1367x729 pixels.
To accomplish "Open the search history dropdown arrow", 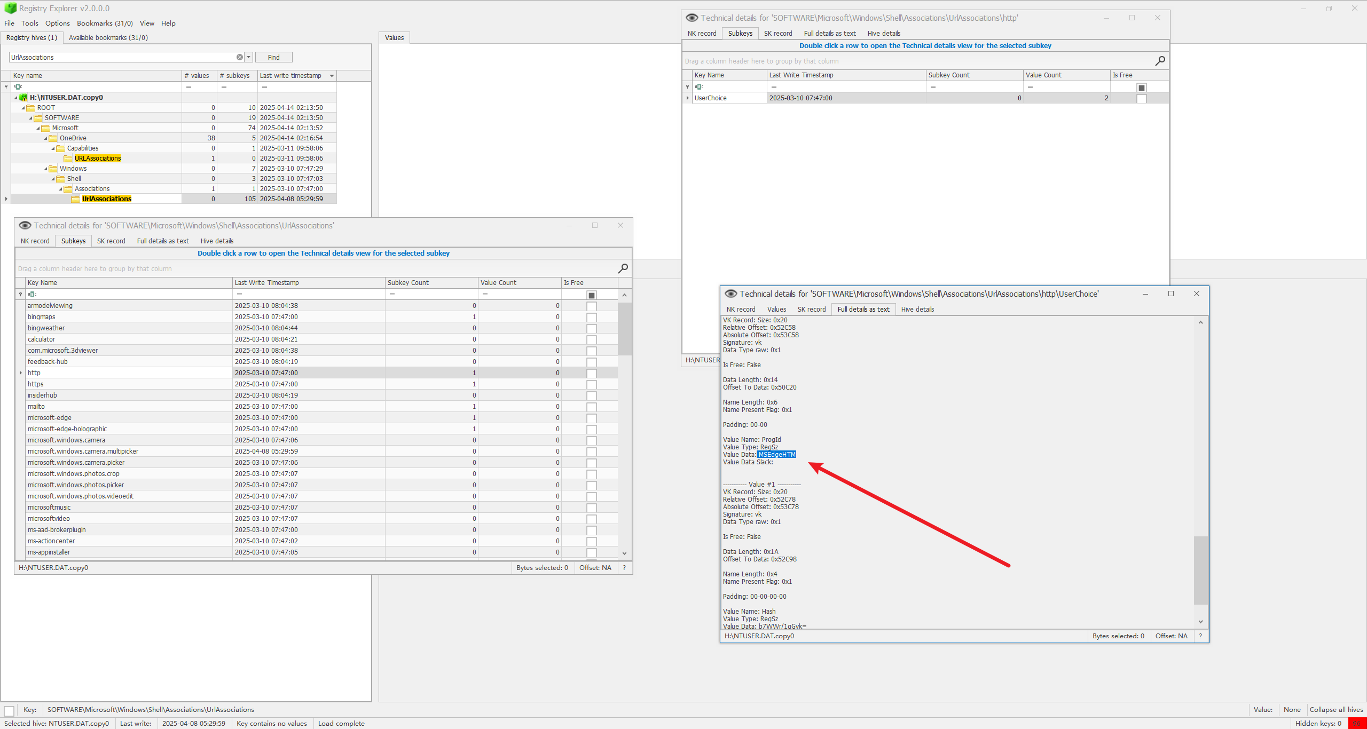I will 249,57.
